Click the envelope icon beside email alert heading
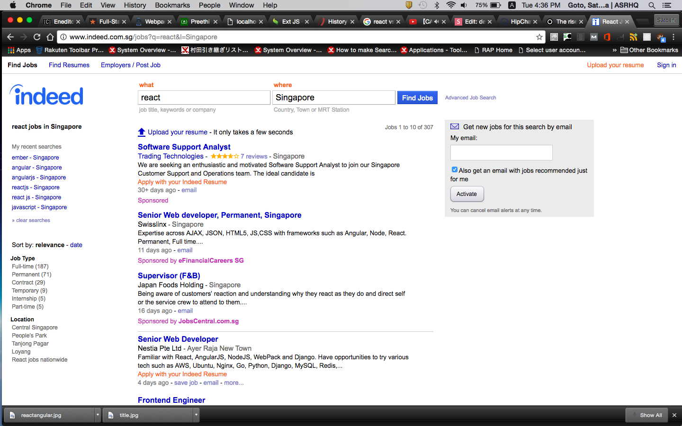682x426 pixels. point(455,126)
